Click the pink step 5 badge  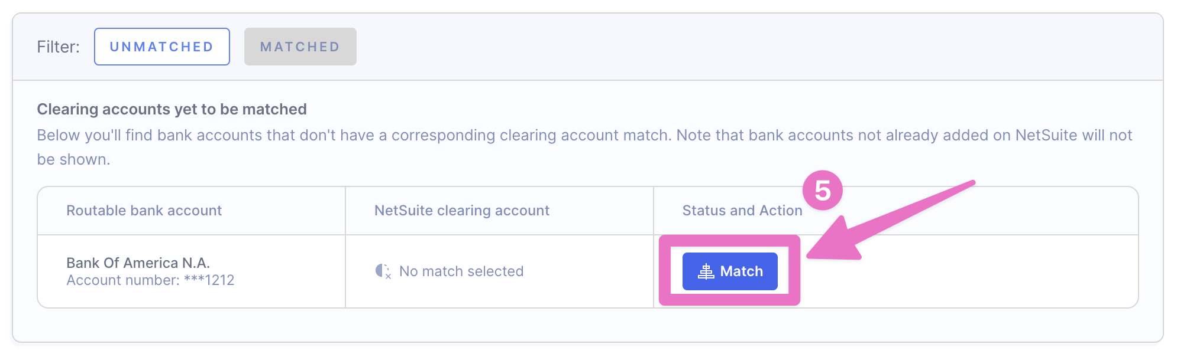(x=822, y=191)
